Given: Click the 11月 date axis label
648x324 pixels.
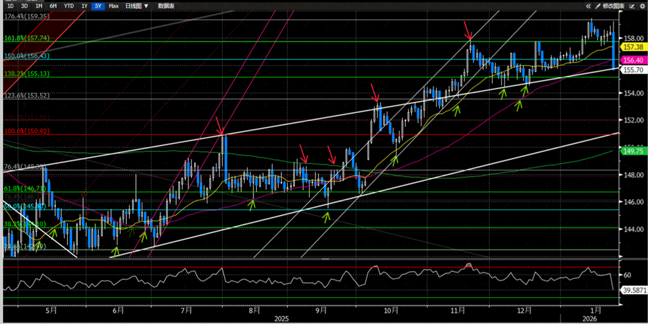Looking at the screenshot, I should (458, 309).
